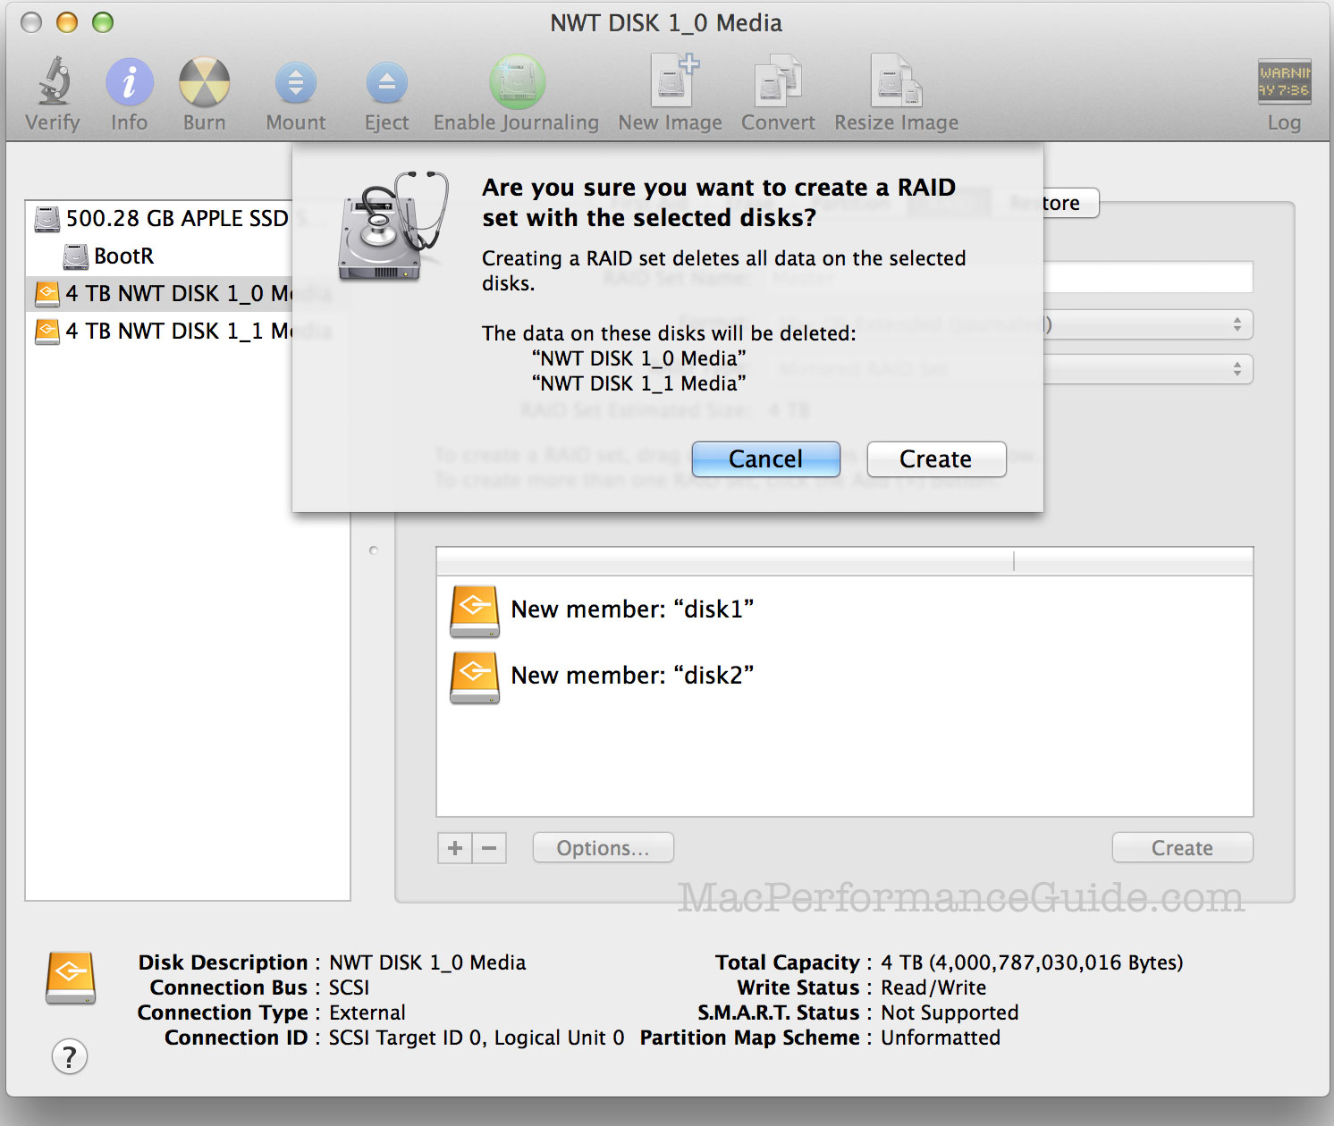1334x1126 pixels.
Task: Select the Mount toolbar icon
Action: pyautogui.click(x=296, y=84)
